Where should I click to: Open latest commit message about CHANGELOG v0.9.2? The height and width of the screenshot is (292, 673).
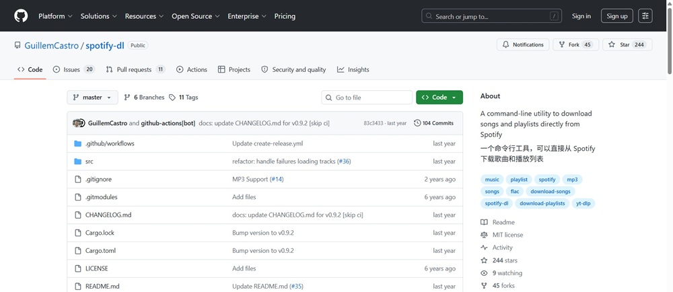tap(264, 123)
